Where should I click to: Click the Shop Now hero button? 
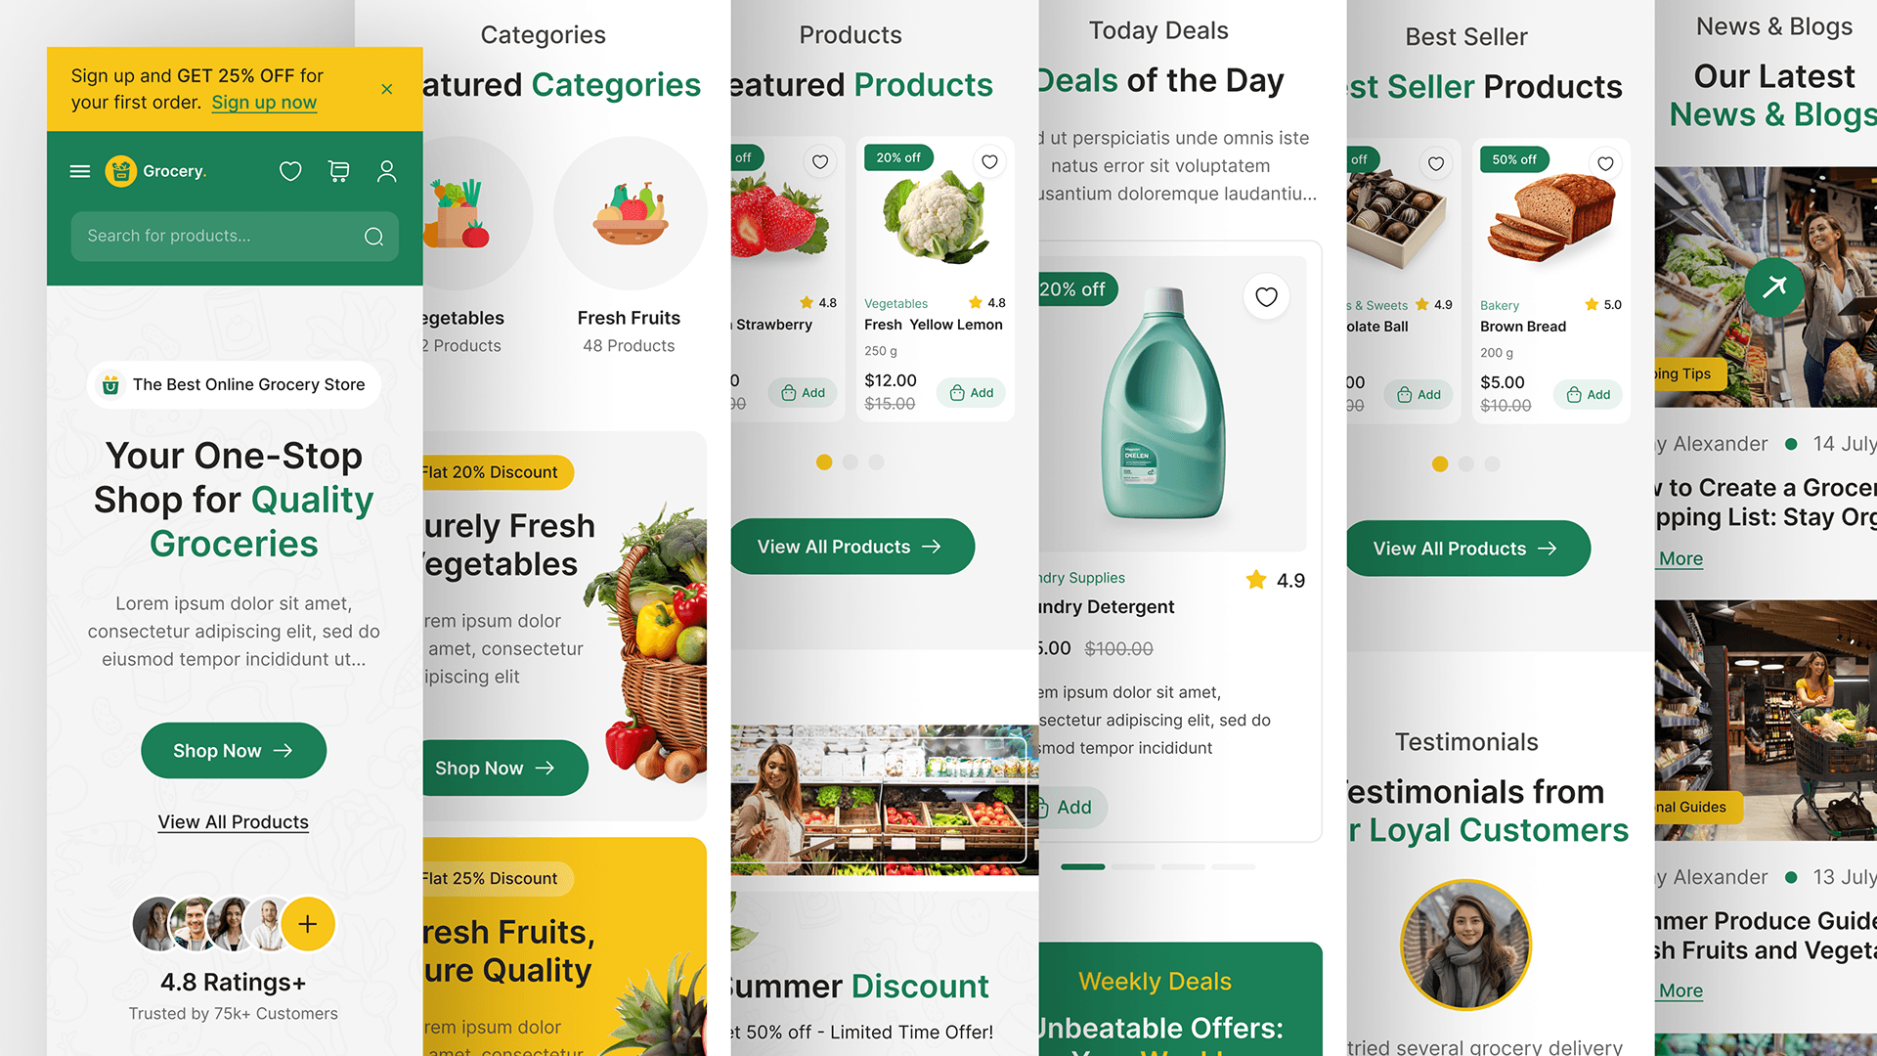(234, 751)
